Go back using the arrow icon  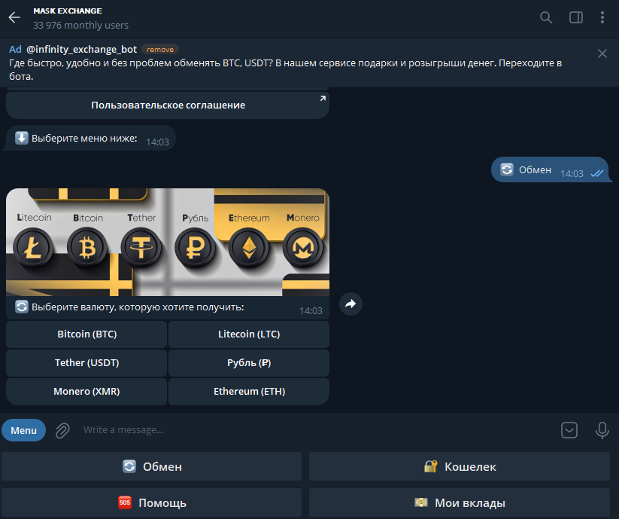pos(14,17)
